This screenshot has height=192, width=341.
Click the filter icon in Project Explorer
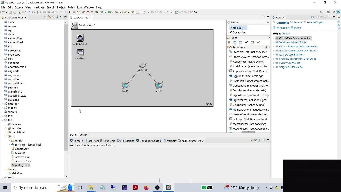(x=53, y=17)
